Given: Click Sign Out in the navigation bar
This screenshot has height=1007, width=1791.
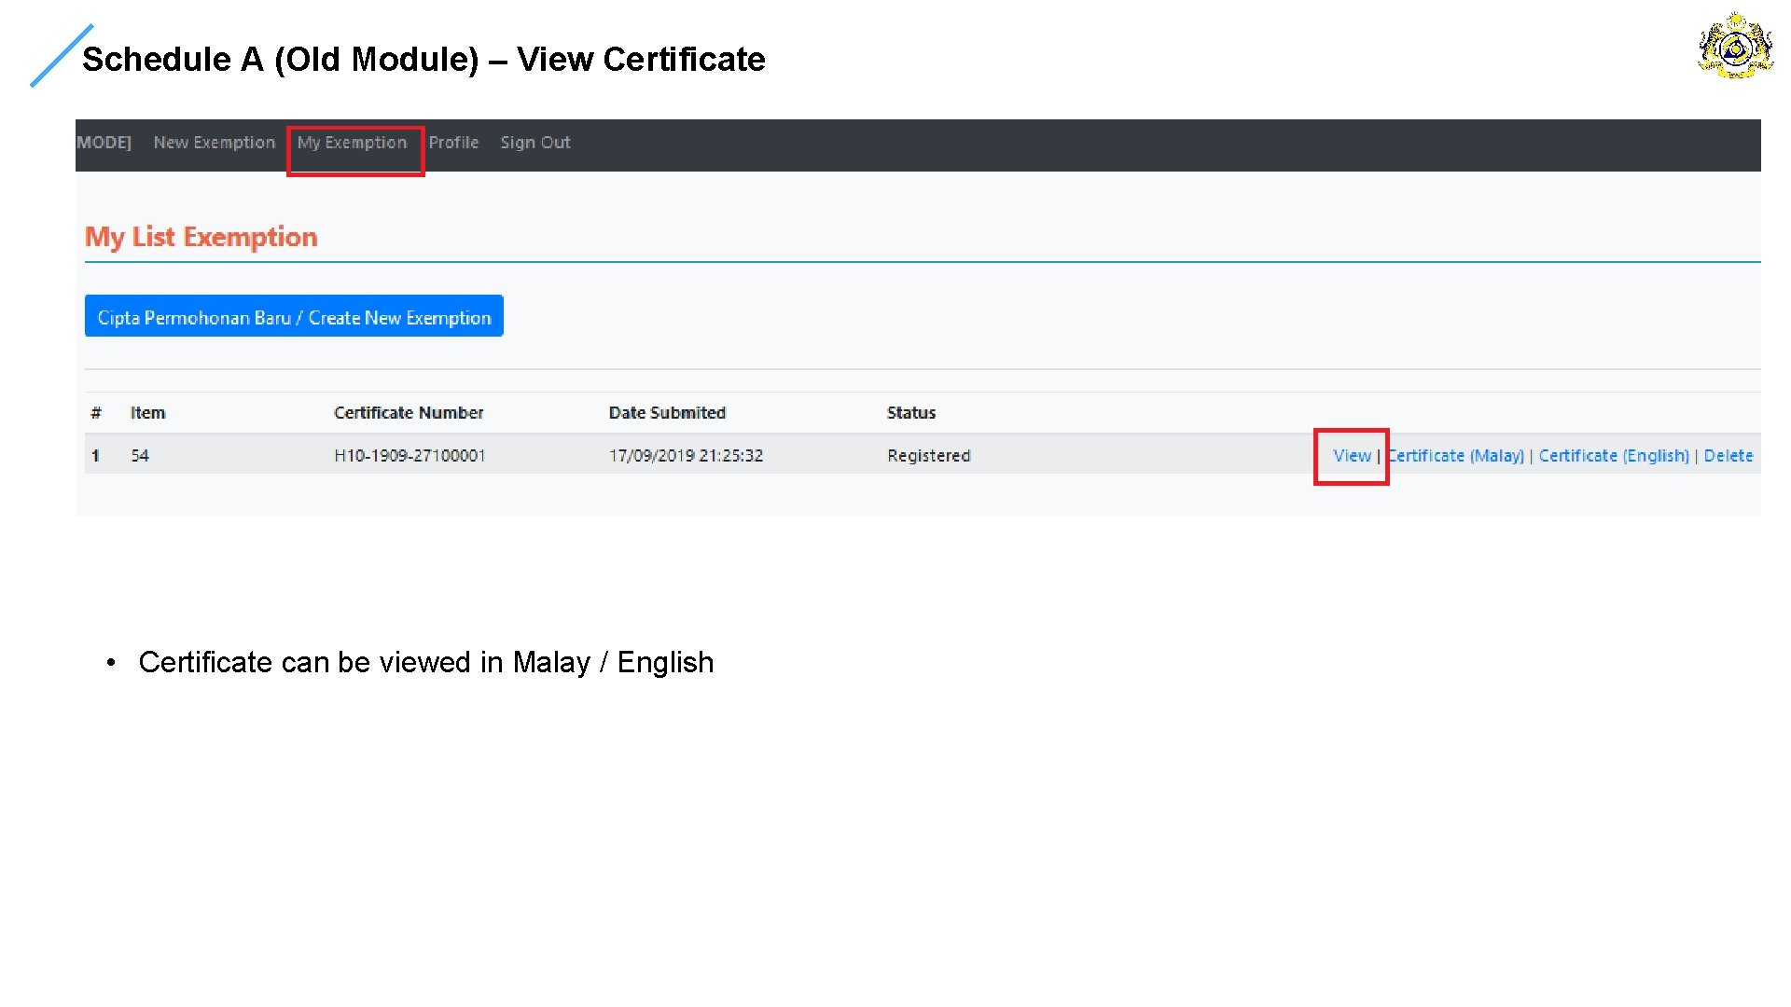Looking at the screenshot, I should click(x=535, y=143).
